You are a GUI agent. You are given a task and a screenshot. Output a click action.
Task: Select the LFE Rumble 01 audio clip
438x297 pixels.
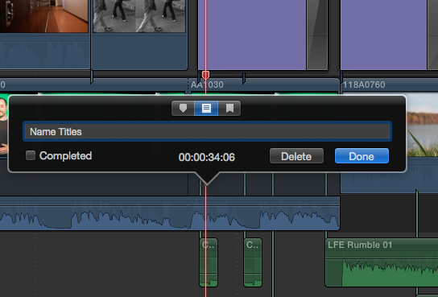click(382, 262)
